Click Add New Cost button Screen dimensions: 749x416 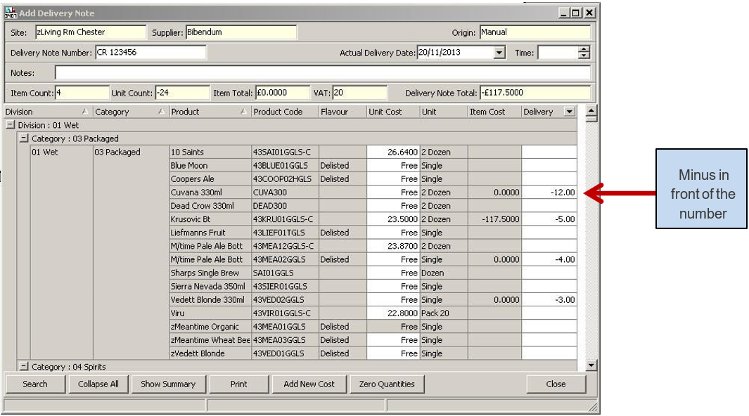309,384
